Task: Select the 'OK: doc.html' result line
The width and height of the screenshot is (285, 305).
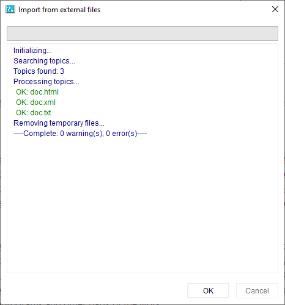Action: coord(37,92)
